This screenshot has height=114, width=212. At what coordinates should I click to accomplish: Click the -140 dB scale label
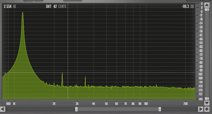click(201, 99)
